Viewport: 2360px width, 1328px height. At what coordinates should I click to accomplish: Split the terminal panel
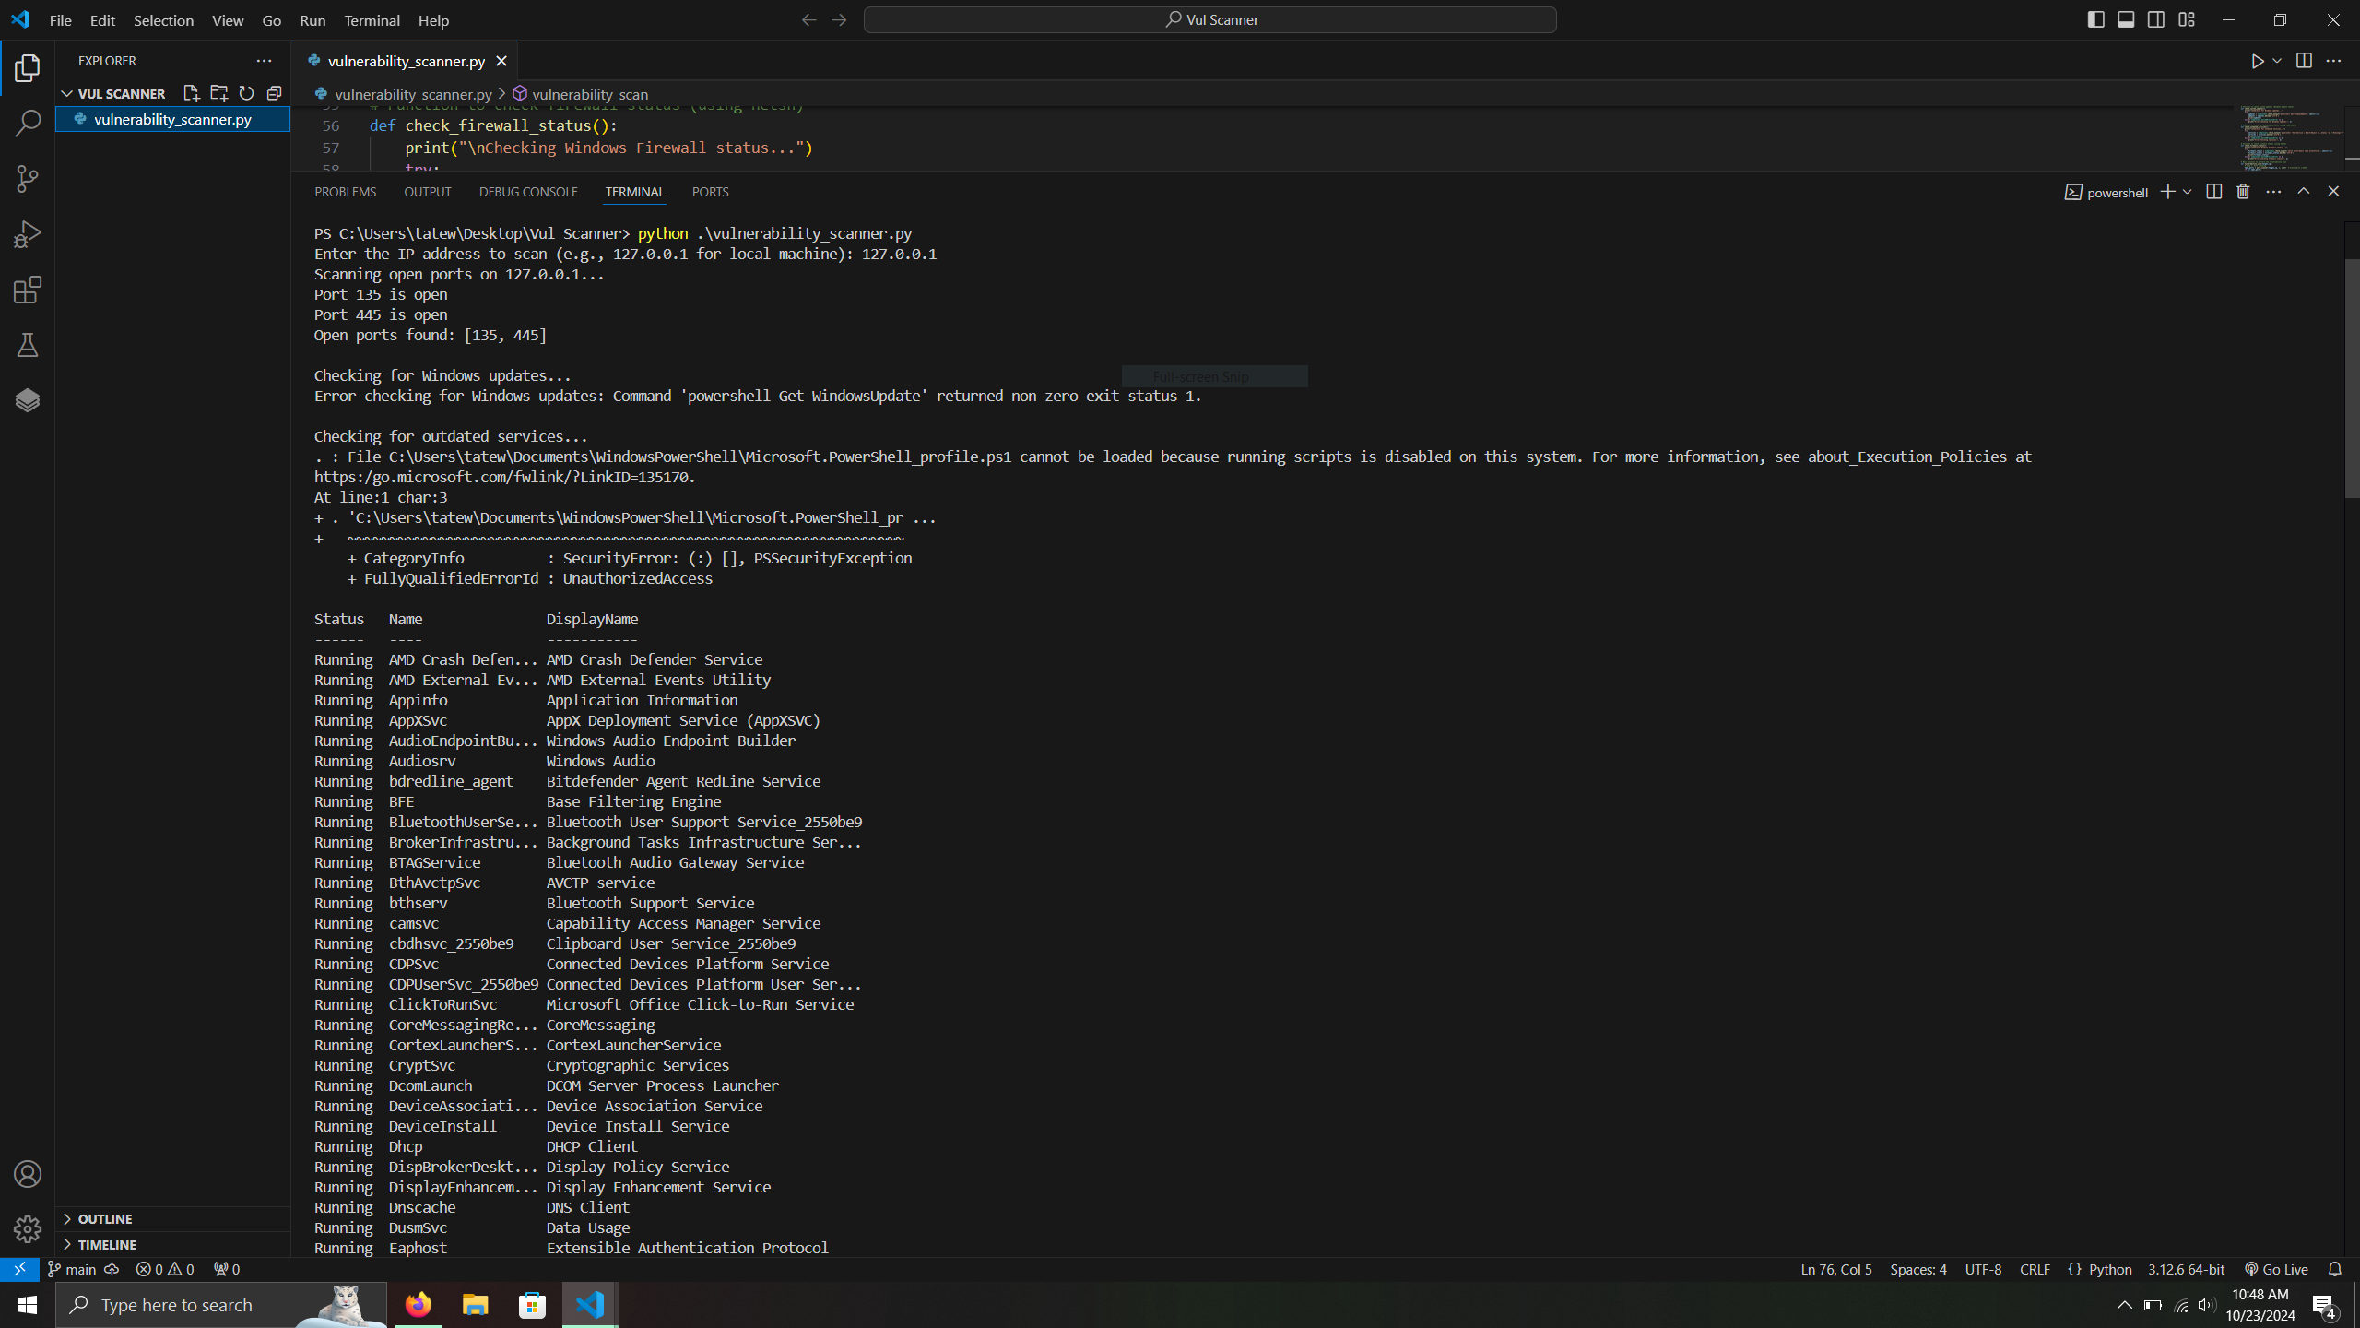click(x=2213, y=192)
